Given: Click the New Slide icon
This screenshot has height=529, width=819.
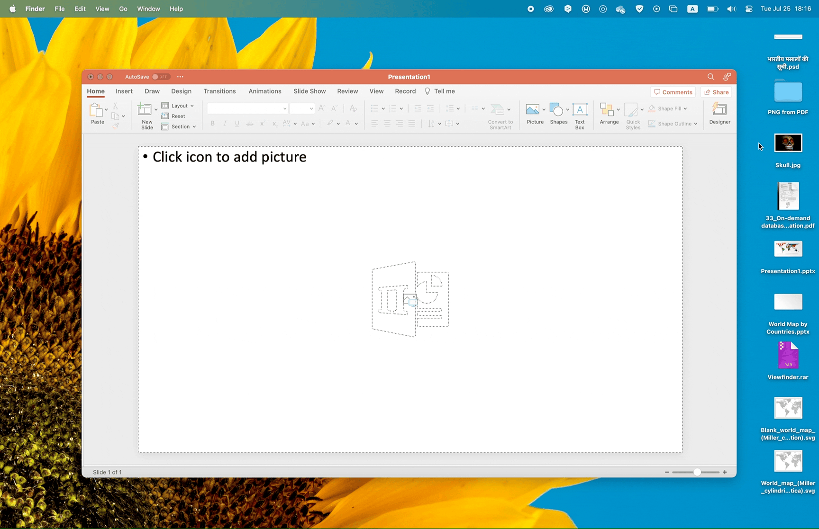Looking at the screenshot, I should 145,110.
